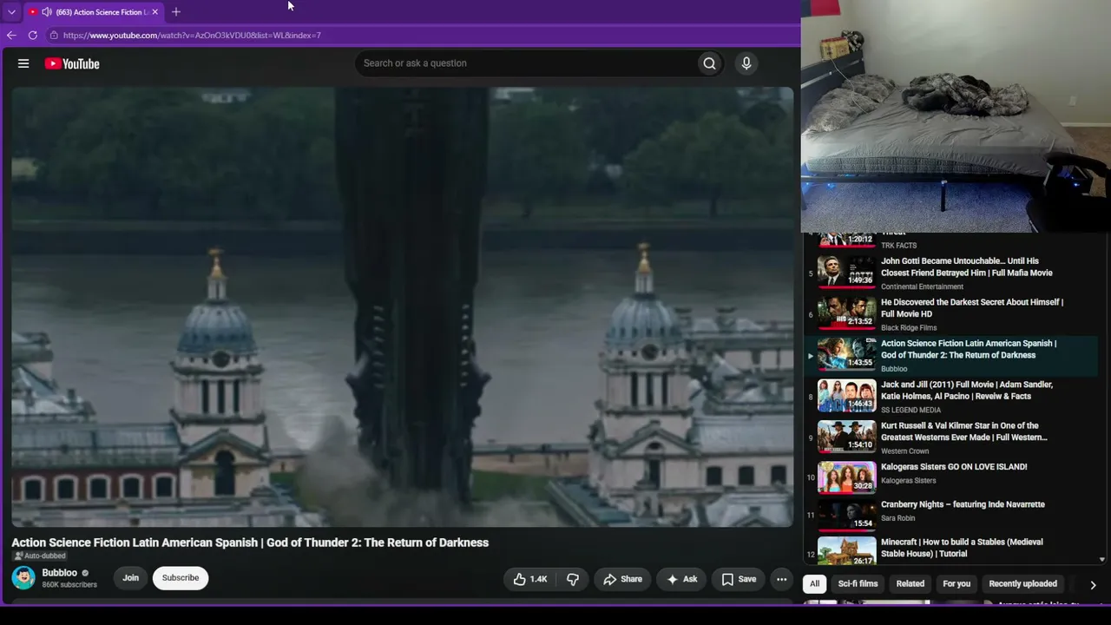Click playlist scrollbar down arrow
The width and height of the screenshot is (1111, 625).
(1102, 560)
